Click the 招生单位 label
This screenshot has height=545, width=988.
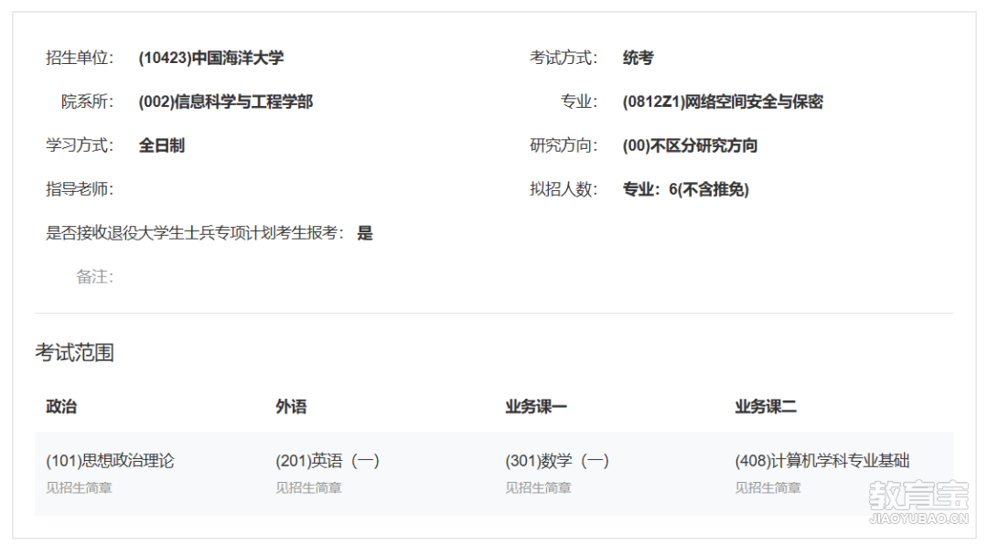pyautogui.click(x=80, y=58)
